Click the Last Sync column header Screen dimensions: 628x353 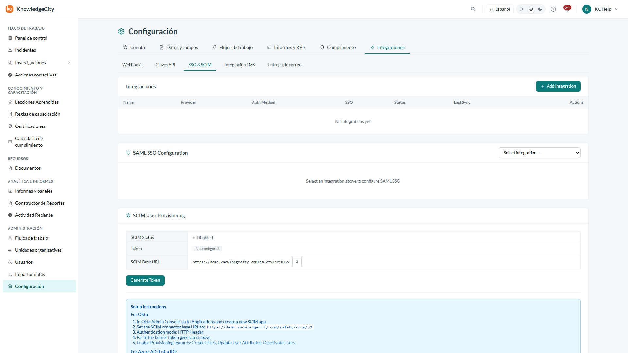click(x=462, y=102)
